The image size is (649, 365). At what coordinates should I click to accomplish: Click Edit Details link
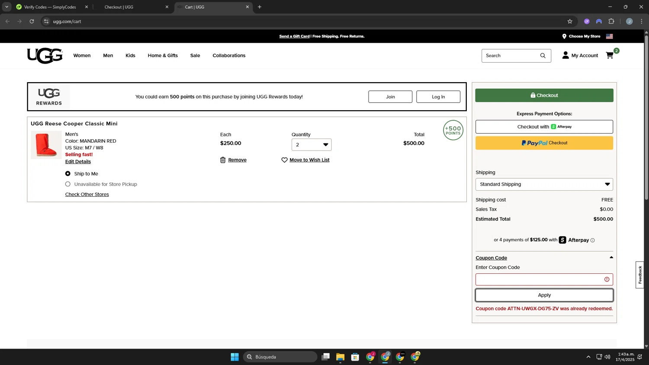78,162
